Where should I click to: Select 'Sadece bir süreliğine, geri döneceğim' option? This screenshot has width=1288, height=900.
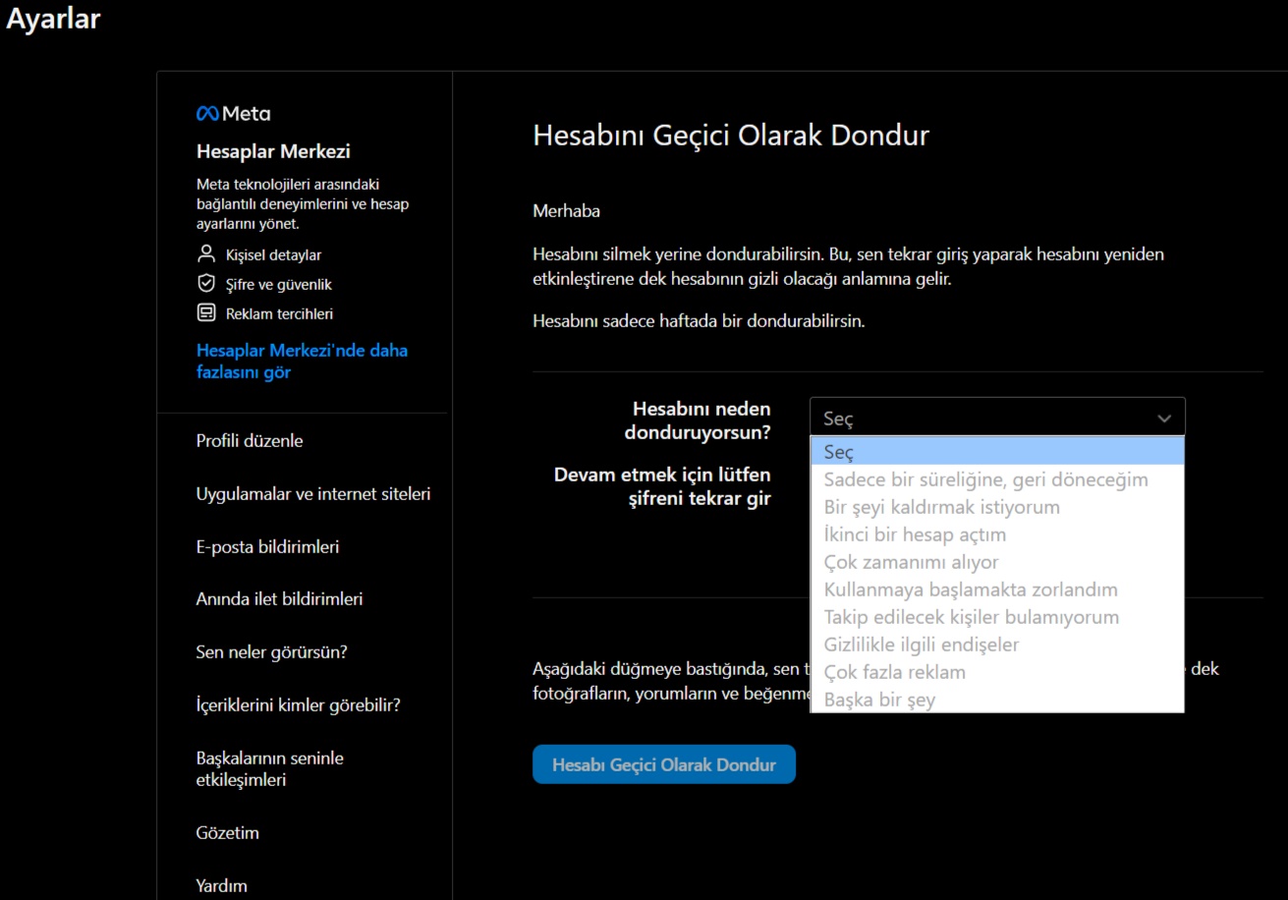[985, 479]
